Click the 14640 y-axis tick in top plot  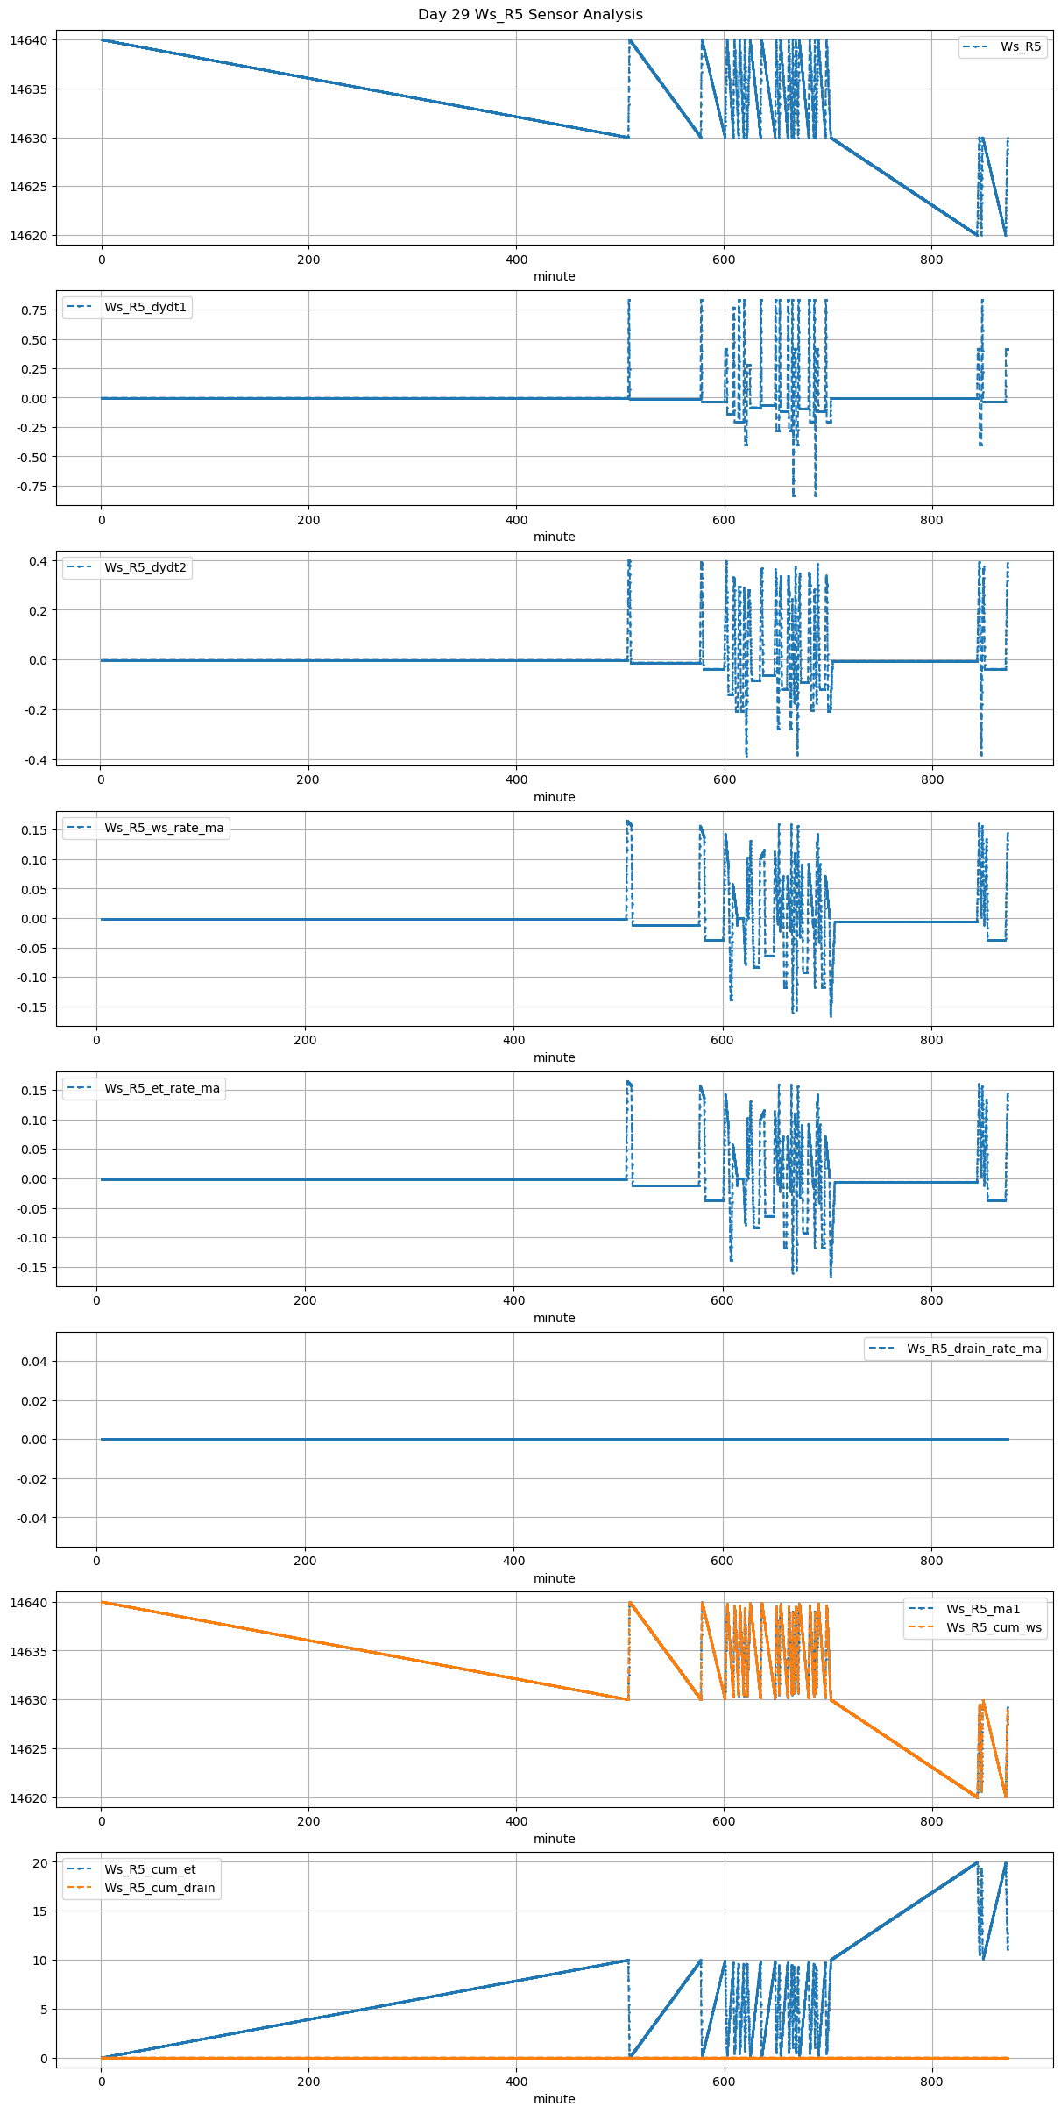pyautogui.click(x=28, y=40)
